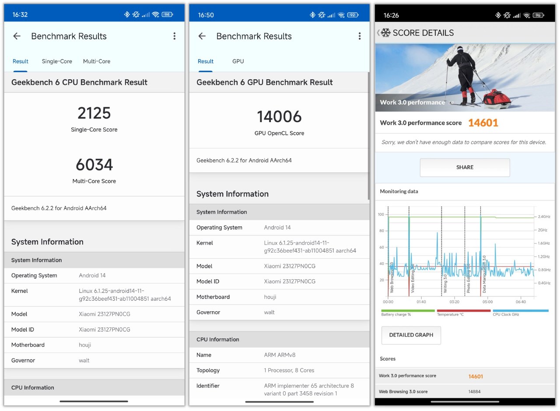The image size is (560, 411).
Task: Click the green Battery charge % legend bar
Action: click(x=408, y=311)
